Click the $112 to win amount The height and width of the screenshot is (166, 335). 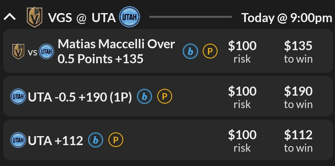298,140
